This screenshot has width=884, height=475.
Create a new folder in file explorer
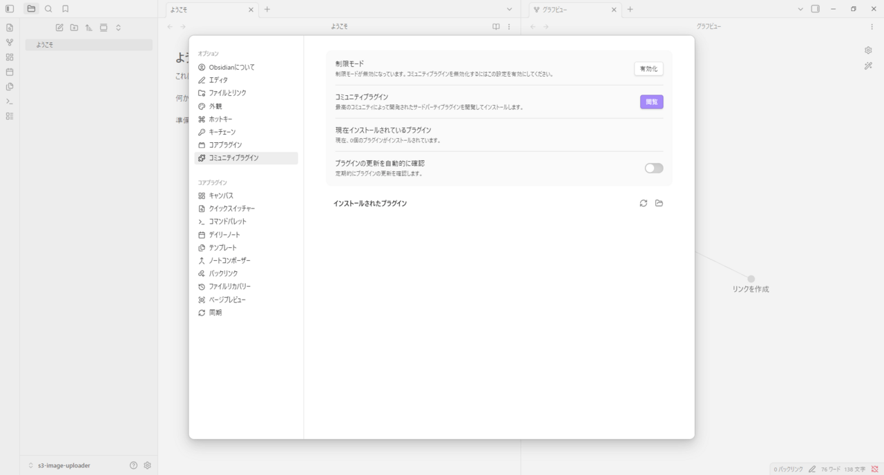(x=74, y=28)
